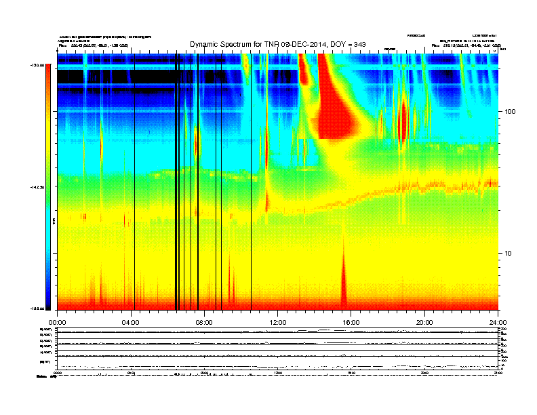
Task: Click the -142.50 color scale label
Action: pos(37,187)
